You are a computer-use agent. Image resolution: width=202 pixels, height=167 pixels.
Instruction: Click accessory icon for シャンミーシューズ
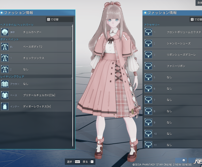[148, 43]
